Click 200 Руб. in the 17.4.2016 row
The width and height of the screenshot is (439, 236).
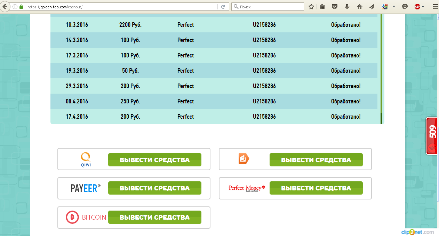click(130, 117)
